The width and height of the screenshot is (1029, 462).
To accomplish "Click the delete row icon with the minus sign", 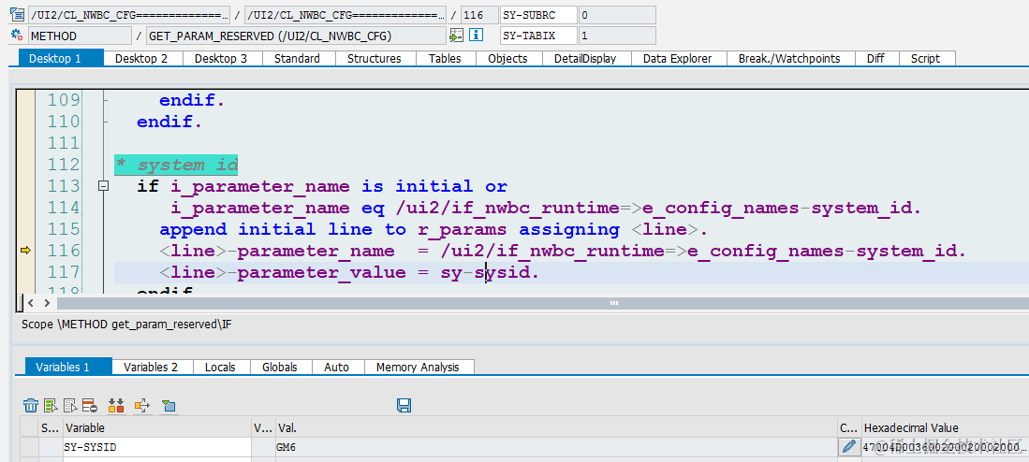I will click(90, 405).
